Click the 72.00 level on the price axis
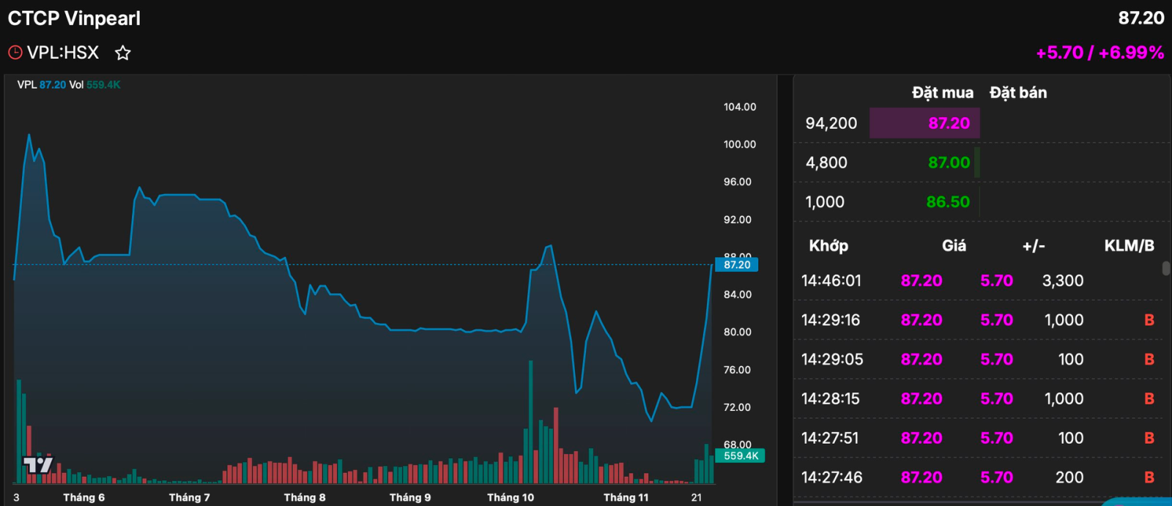Screen dimensions: 1172x506 [x=738, y=407]
